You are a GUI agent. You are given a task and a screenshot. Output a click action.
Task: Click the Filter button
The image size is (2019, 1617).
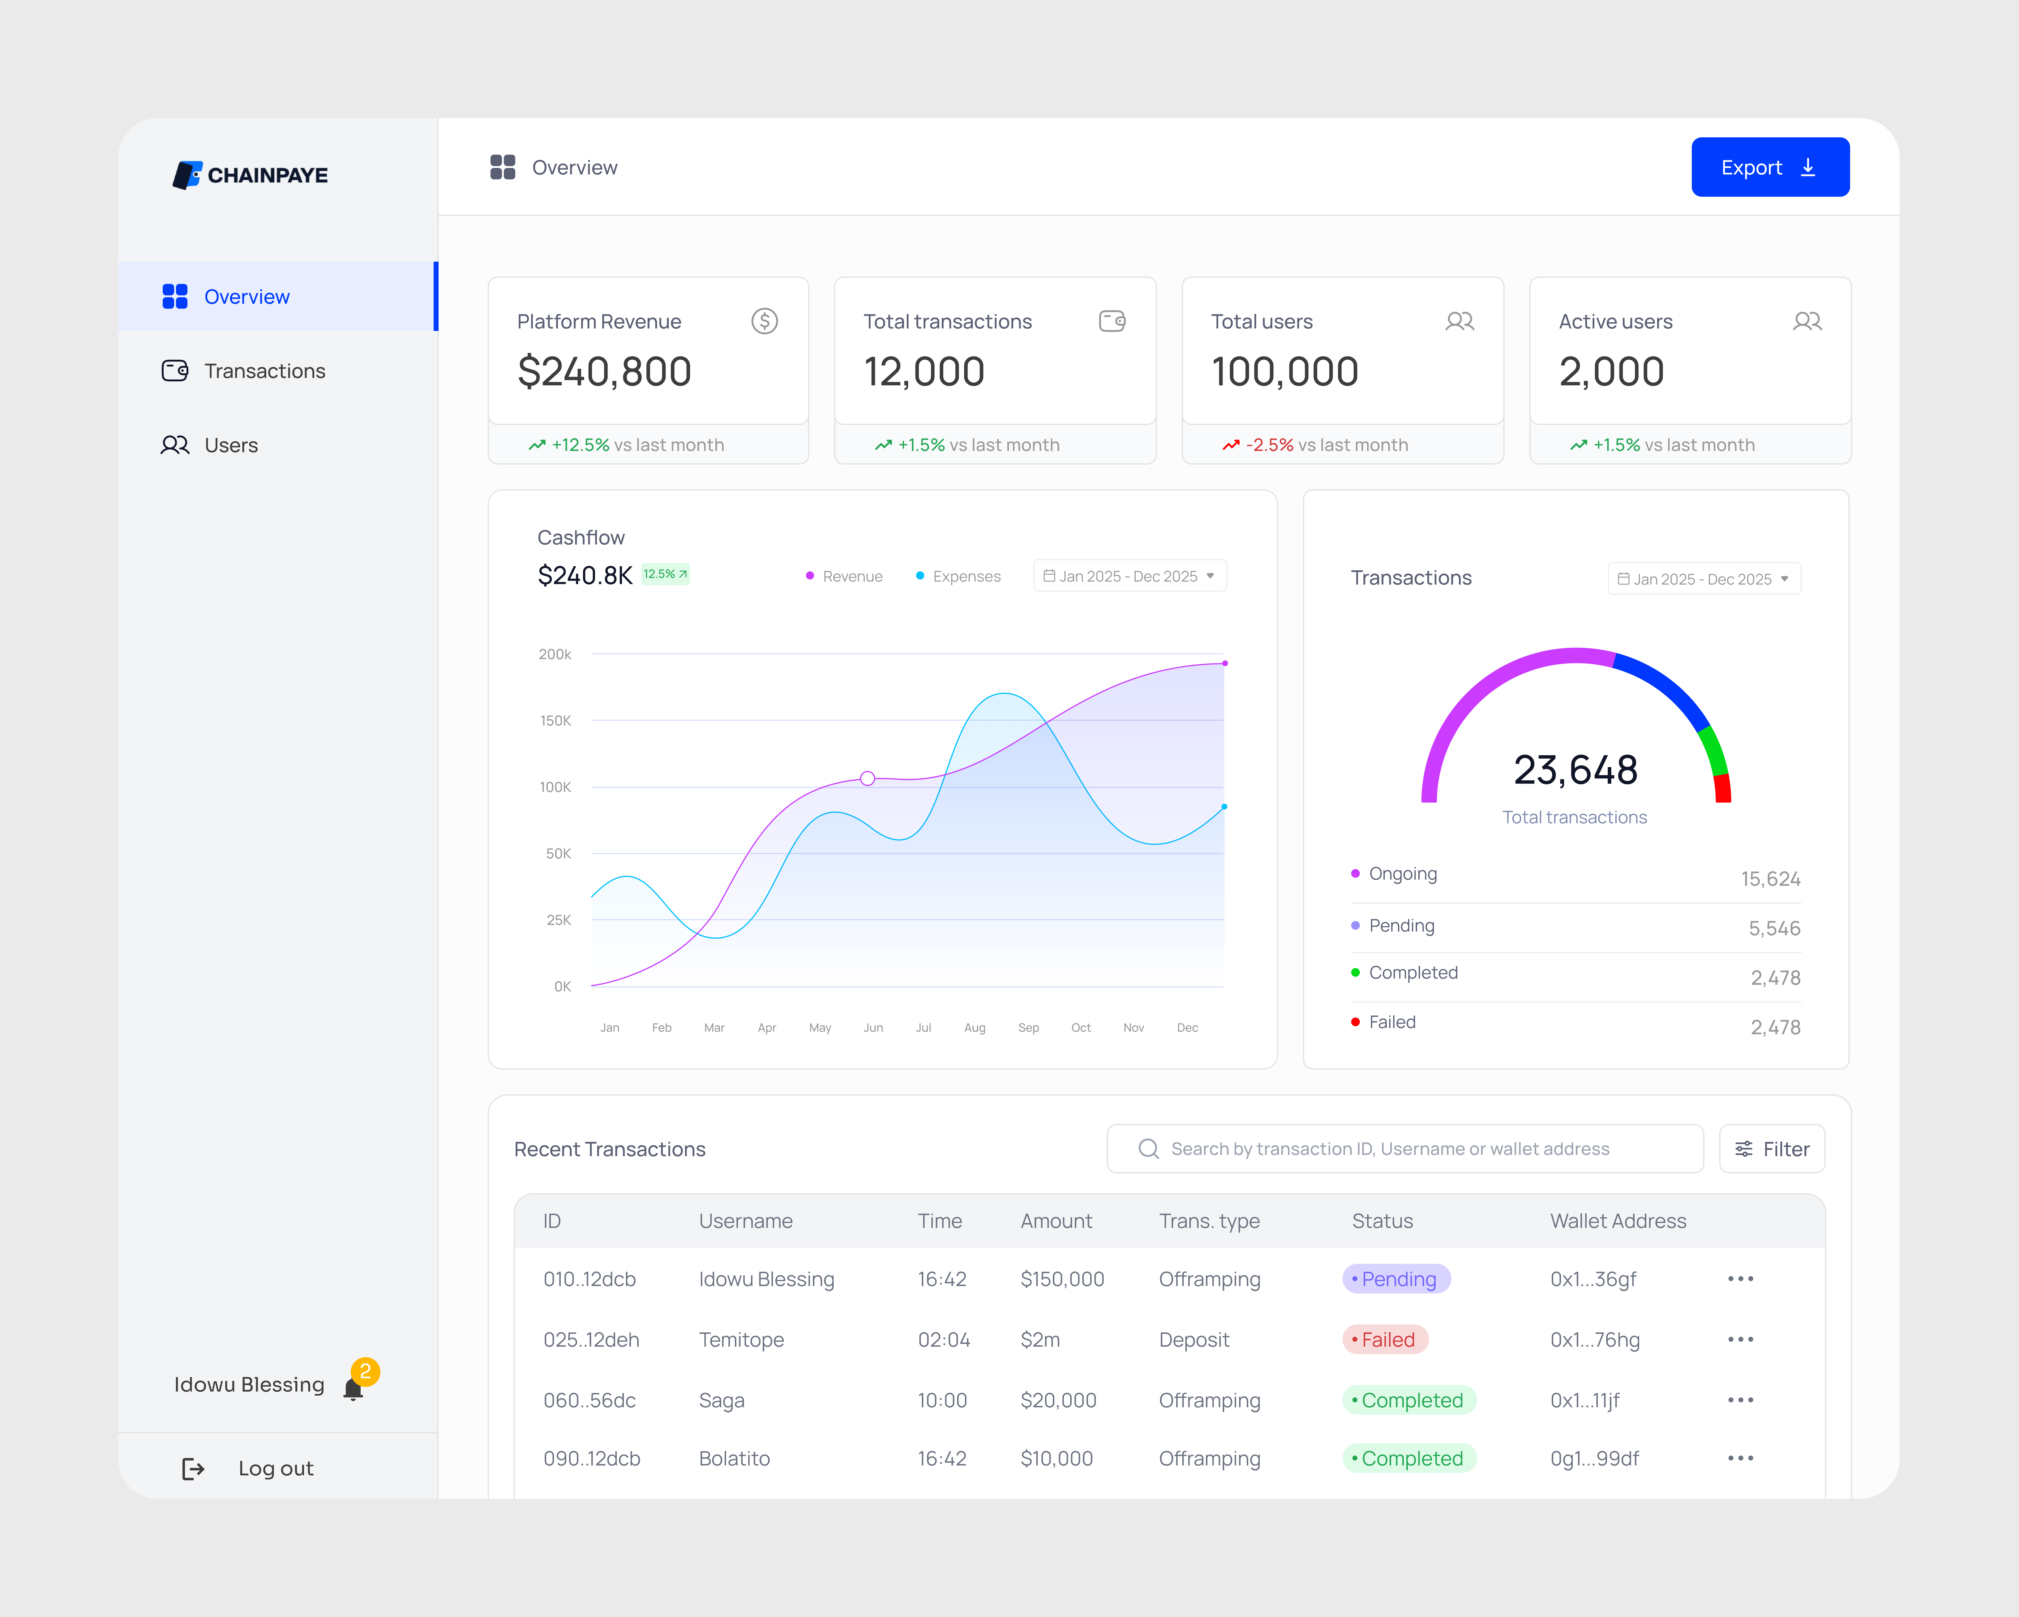1772,1149
